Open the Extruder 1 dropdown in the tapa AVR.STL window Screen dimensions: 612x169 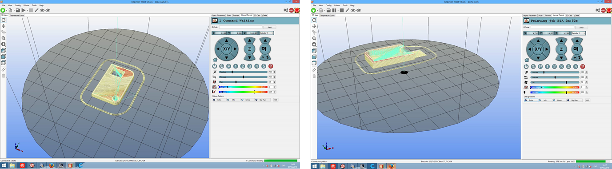(267, 33)
